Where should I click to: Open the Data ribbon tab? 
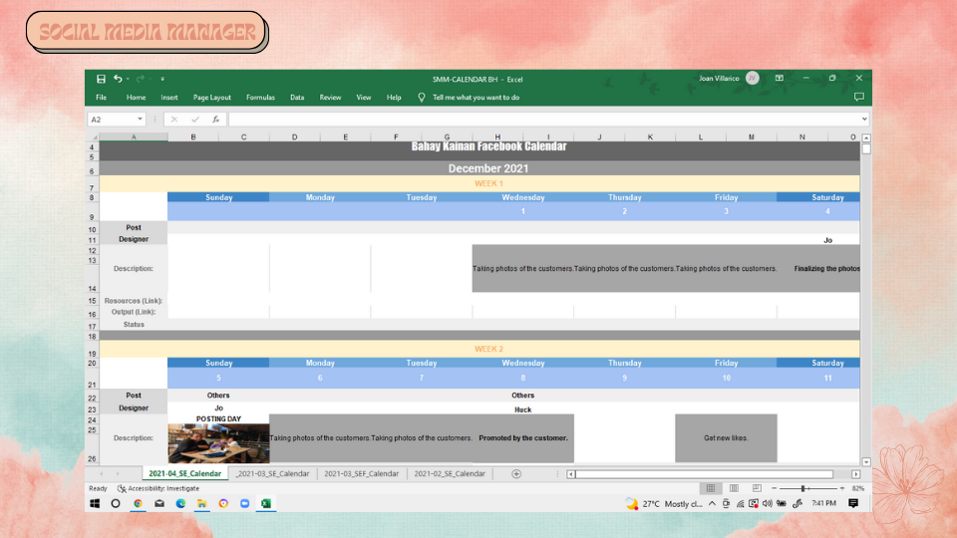tap(297, 97)
